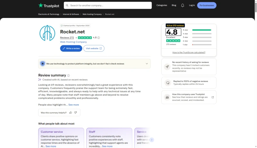
Task: Click Log in
Action: coord(192,5)
